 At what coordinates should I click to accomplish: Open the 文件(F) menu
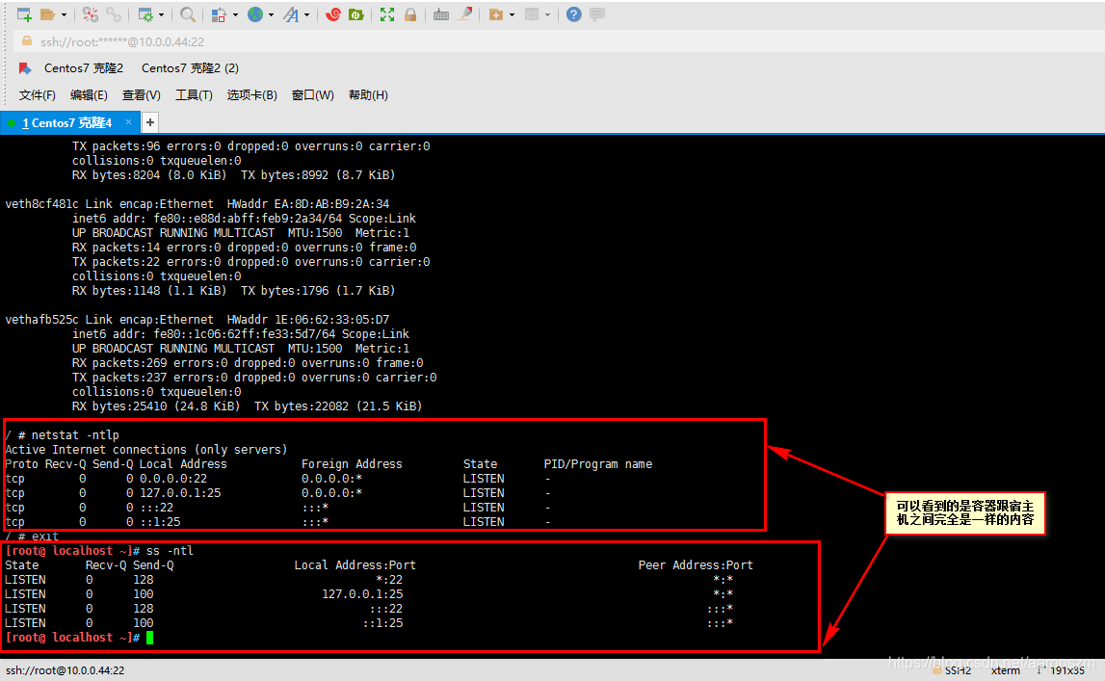(38, 95)
